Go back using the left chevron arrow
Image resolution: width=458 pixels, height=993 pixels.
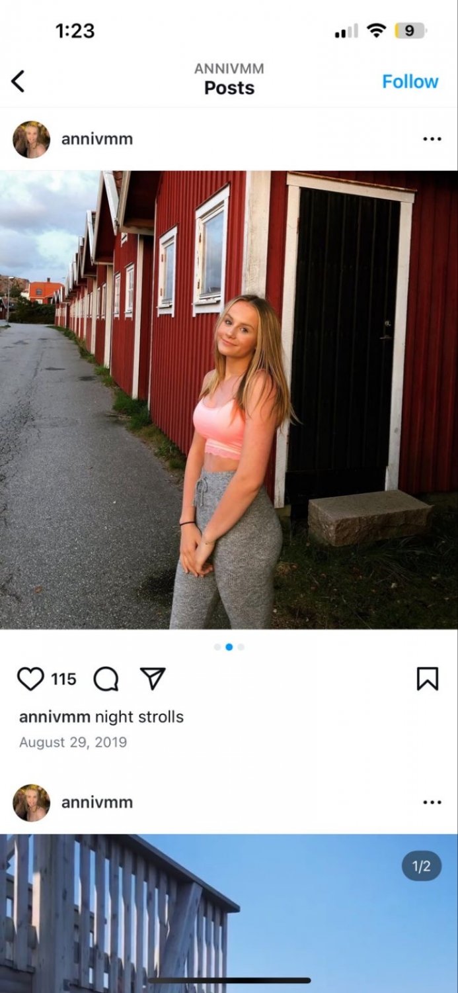[18, 81]
